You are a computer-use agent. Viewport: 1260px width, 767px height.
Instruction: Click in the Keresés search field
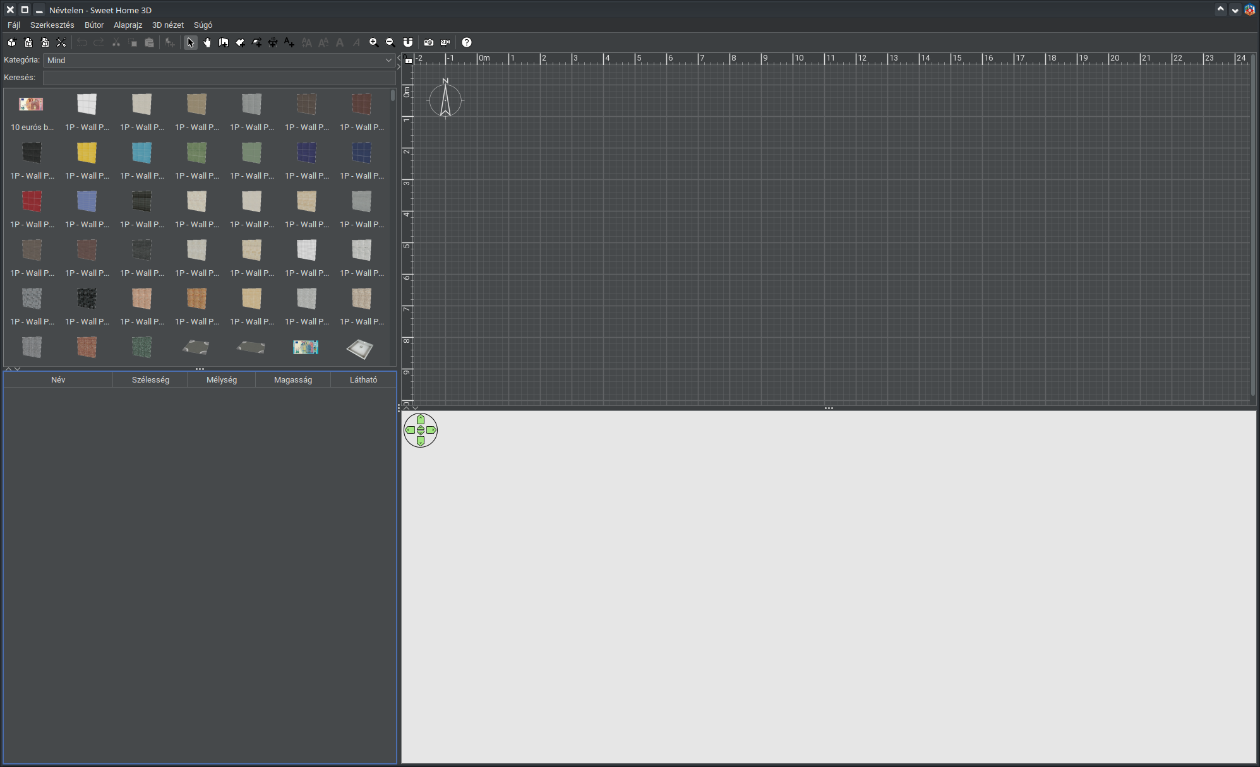pos(219,78)
